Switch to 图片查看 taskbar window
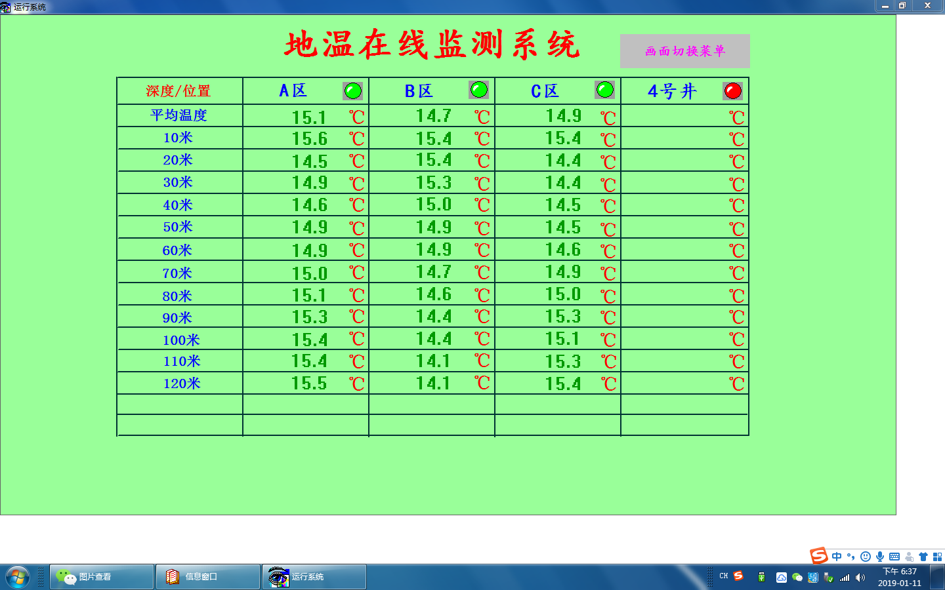This screenshot has height=590, width=945. pyautogui.click(x=102, y=577)
